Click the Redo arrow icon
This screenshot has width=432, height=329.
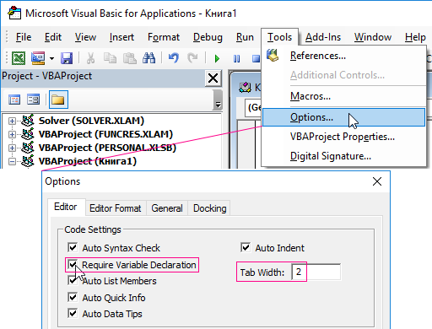coord(192,58)
